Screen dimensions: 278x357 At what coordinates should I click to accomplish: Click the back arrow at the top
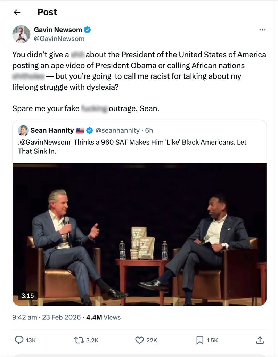tap(17, 12)
